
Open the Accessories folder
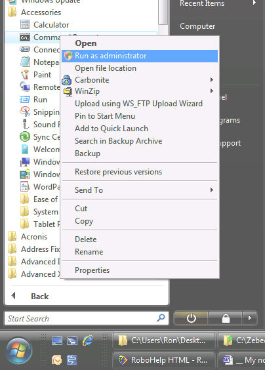pyautogui.click(x=35, y=12)
